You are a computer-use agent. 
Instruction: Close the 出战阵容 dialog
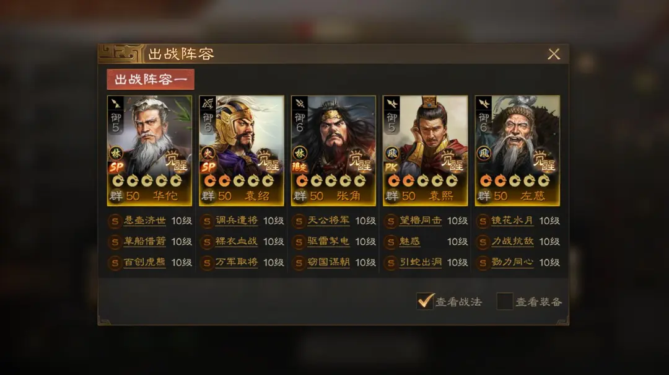(554, 55)
